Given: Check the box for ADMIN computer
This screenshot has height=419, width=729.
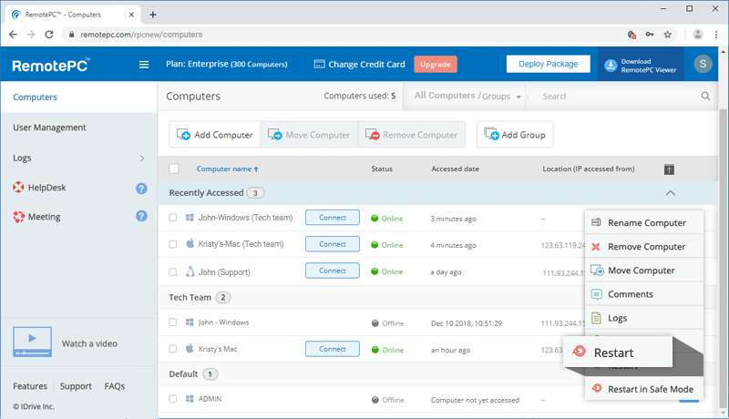Looking at the screenshot, I should 172,399.
